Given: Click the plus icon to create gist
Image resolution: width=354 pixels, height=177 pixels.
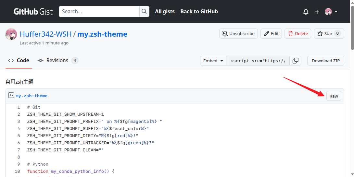Looking at the screenshot, I should (317, 12).
